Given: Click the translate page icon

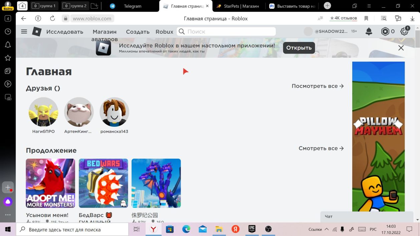Looking at the screenshot, I should 321,19.
